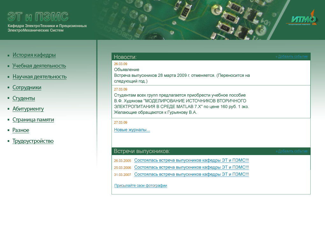
Task: Open Учебная деятельность section
Action: coord(39,66)
